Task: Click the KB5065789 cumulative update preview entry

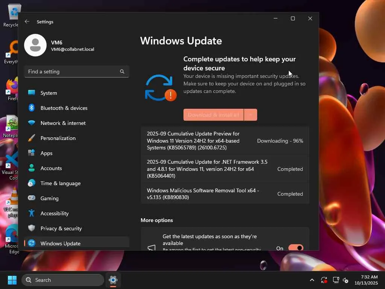Action: [225, 141]
